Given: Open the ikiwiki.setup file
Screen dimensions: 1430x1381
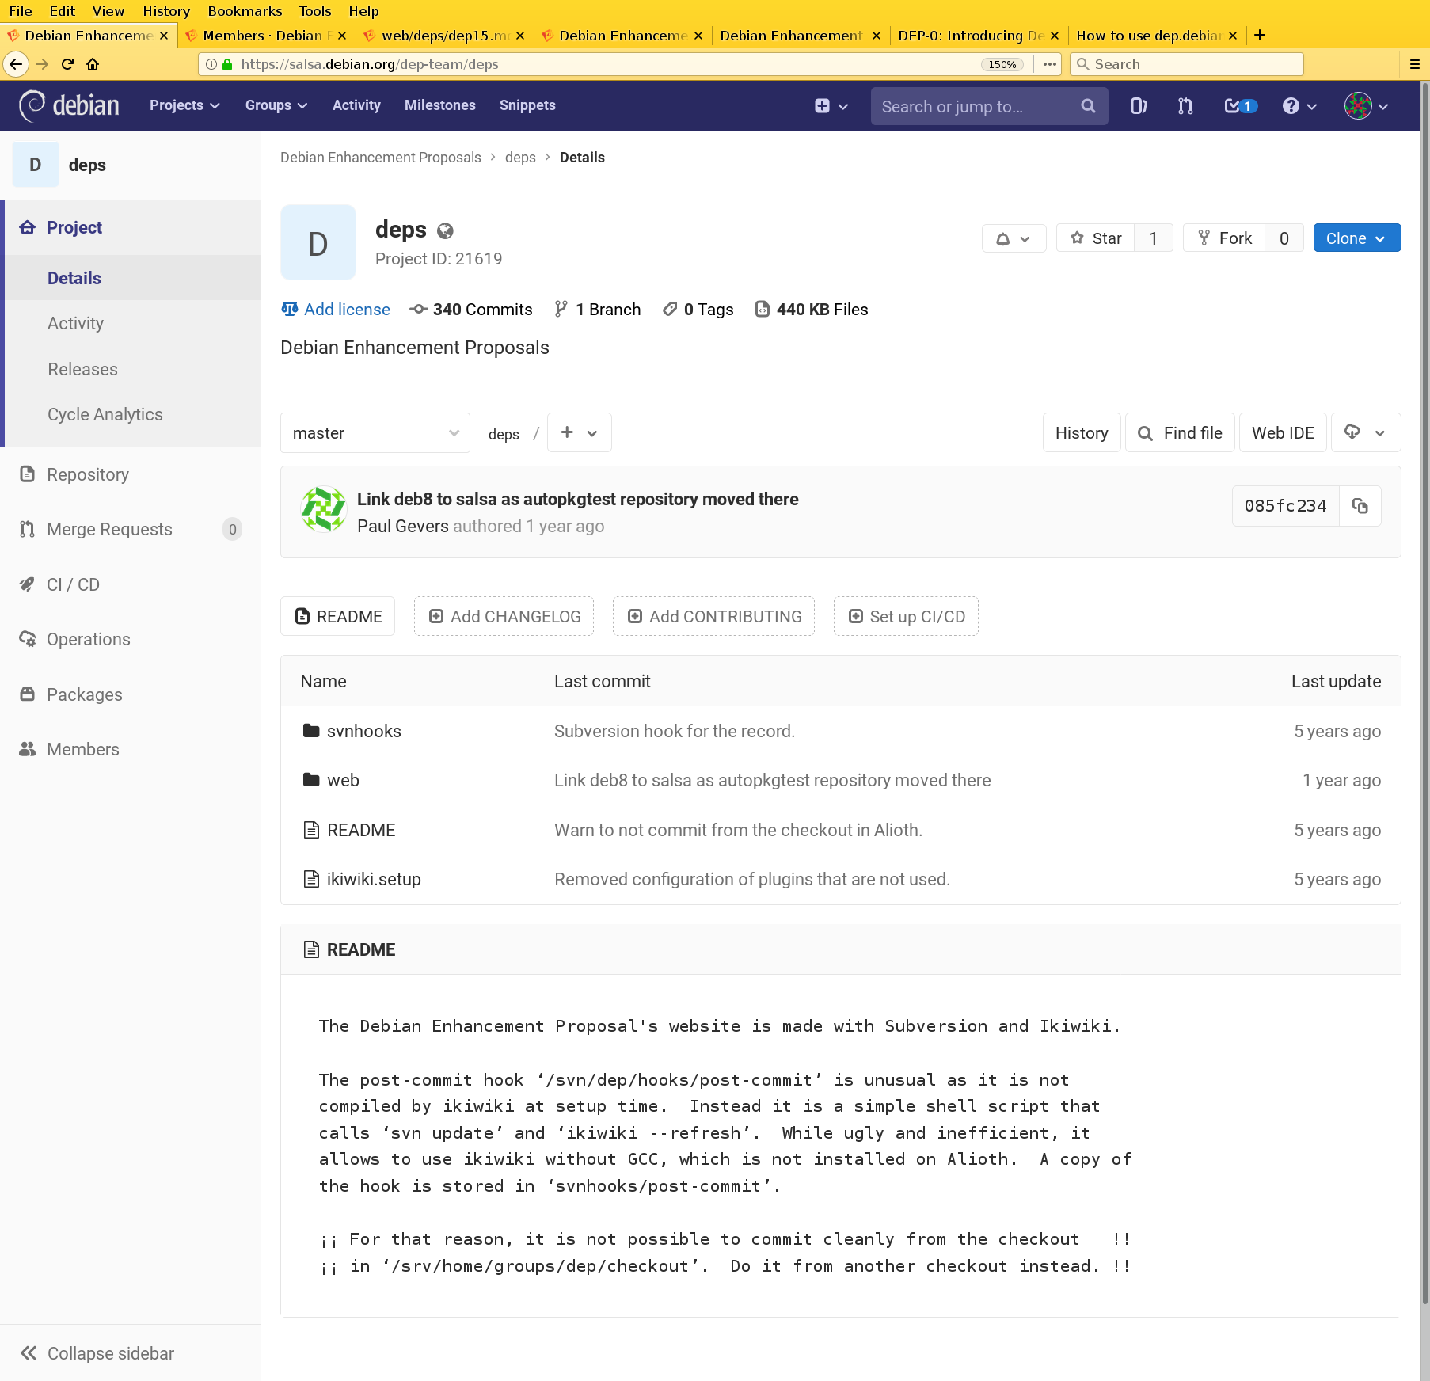Looking at the screenshot, I should coord(374,879).
